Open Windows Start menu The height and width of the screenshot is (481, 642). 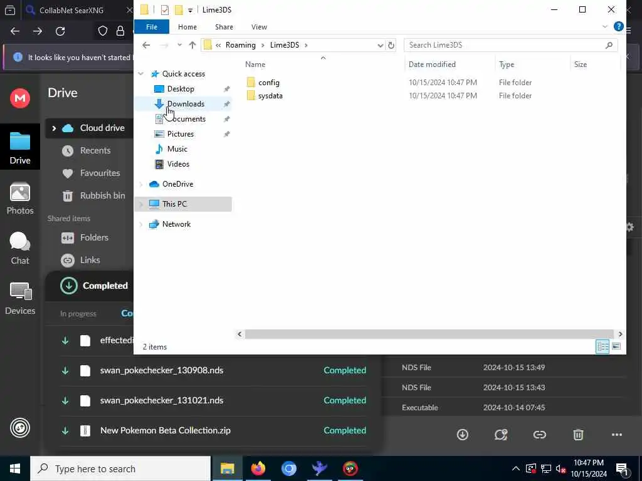click(x=15, y=468)
